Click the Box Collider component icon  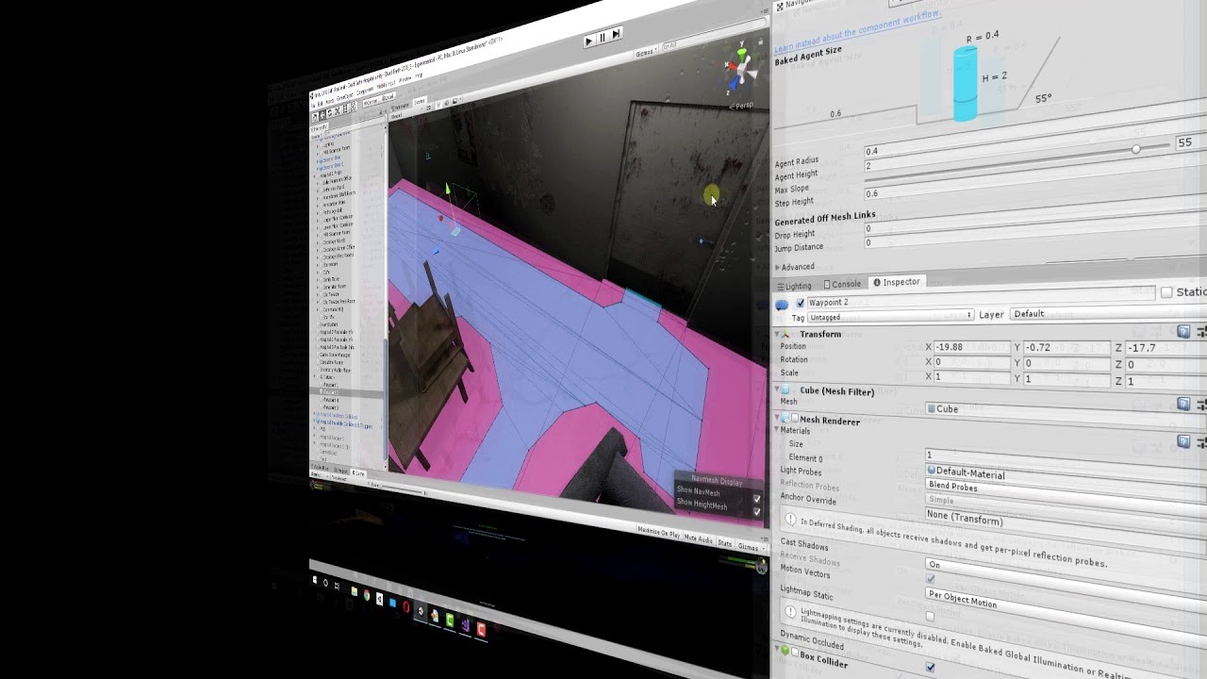point(785,650)
